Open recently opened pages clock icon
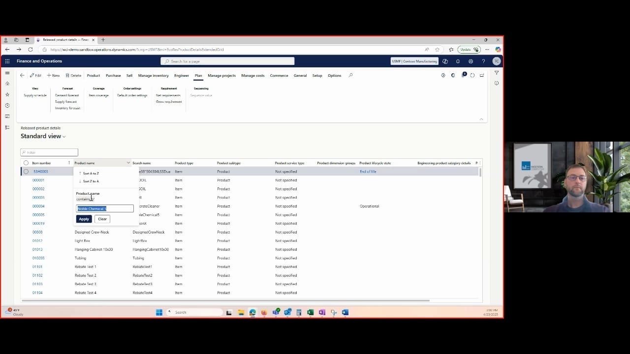This screenshot has height=354, width=630. click(7, 105)
